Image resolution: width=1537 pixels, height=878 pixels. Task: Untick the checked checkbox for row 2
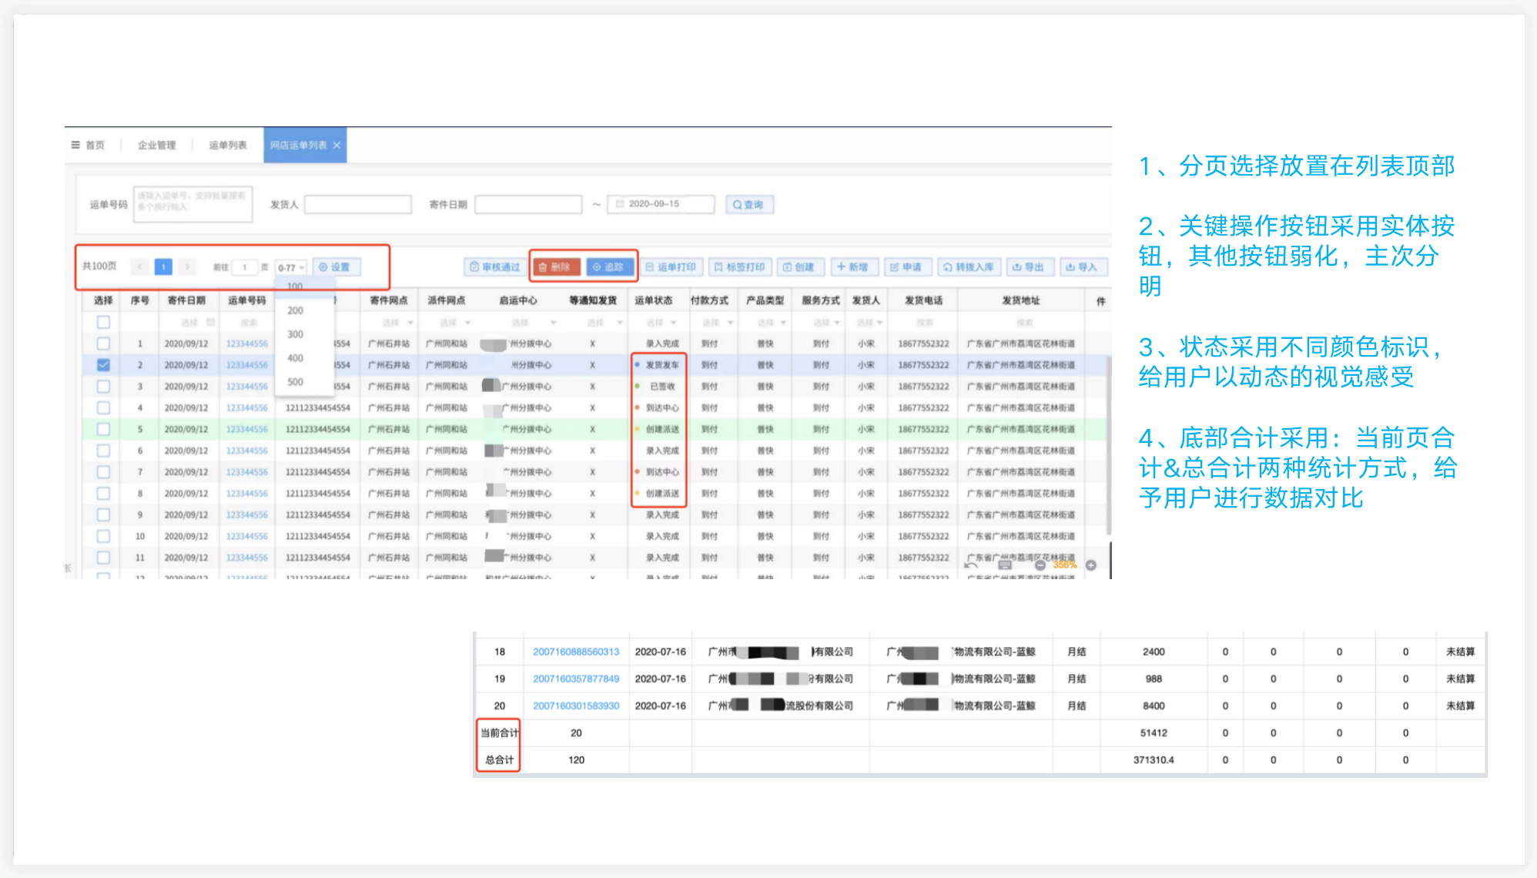click(103, 365)
